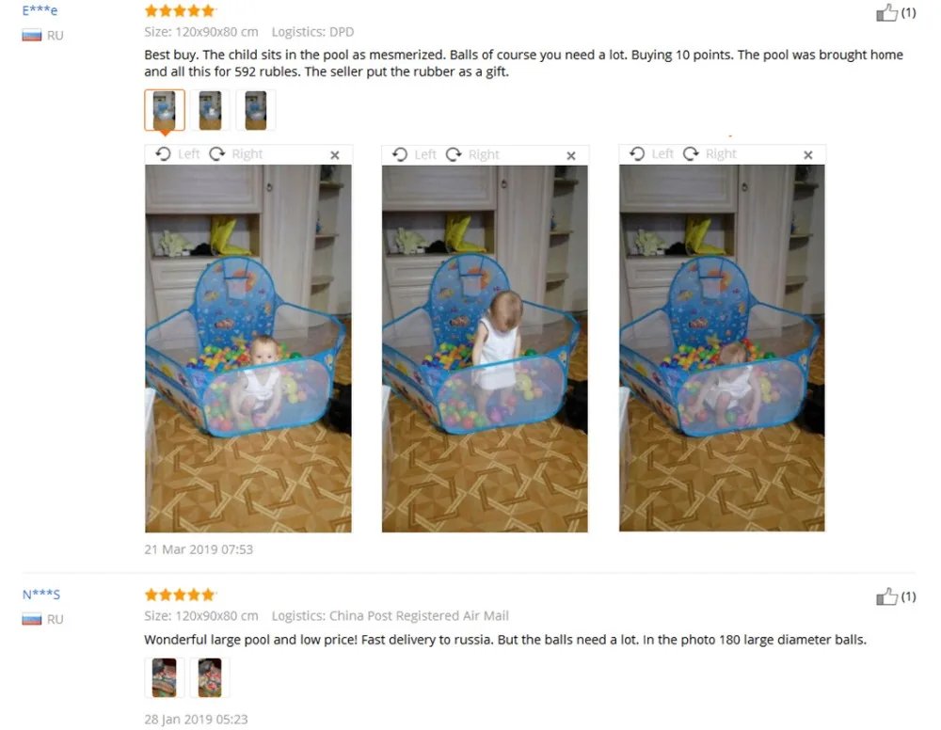Click thumbs-up icon on E***e's review
This screenshot has width=941, height=730.
(886, 12)
